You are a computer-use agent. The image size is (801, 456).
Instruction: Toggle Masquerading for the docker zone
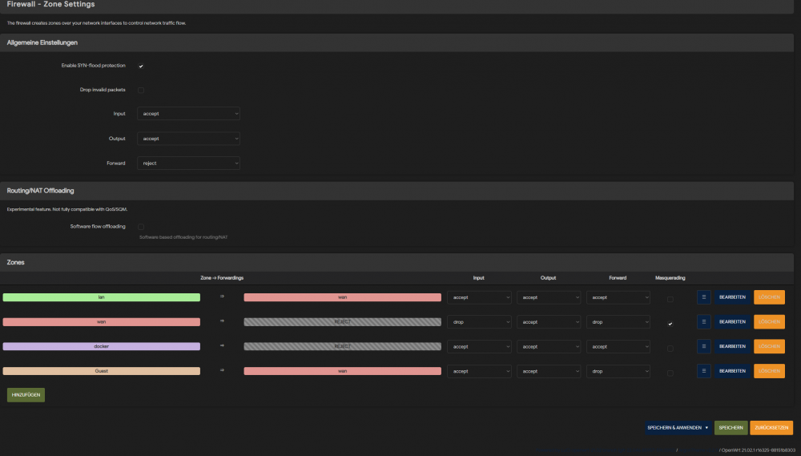(670, 348)
